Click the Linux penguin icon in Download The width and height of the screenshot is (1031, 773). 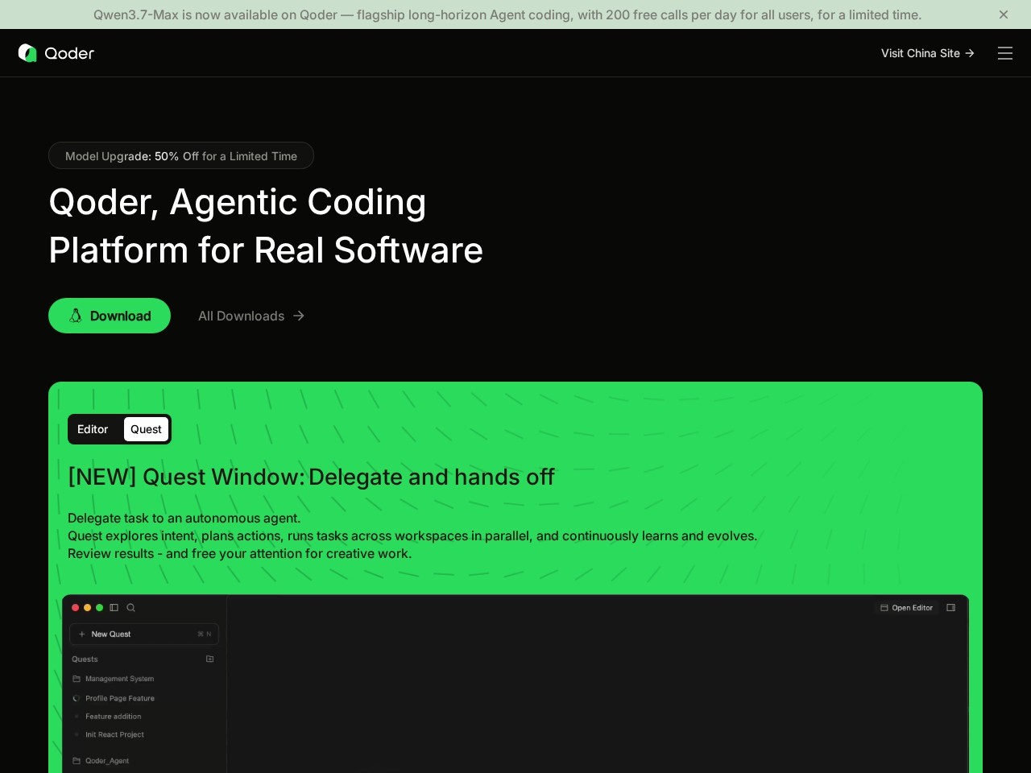click(x=76, y=316)
